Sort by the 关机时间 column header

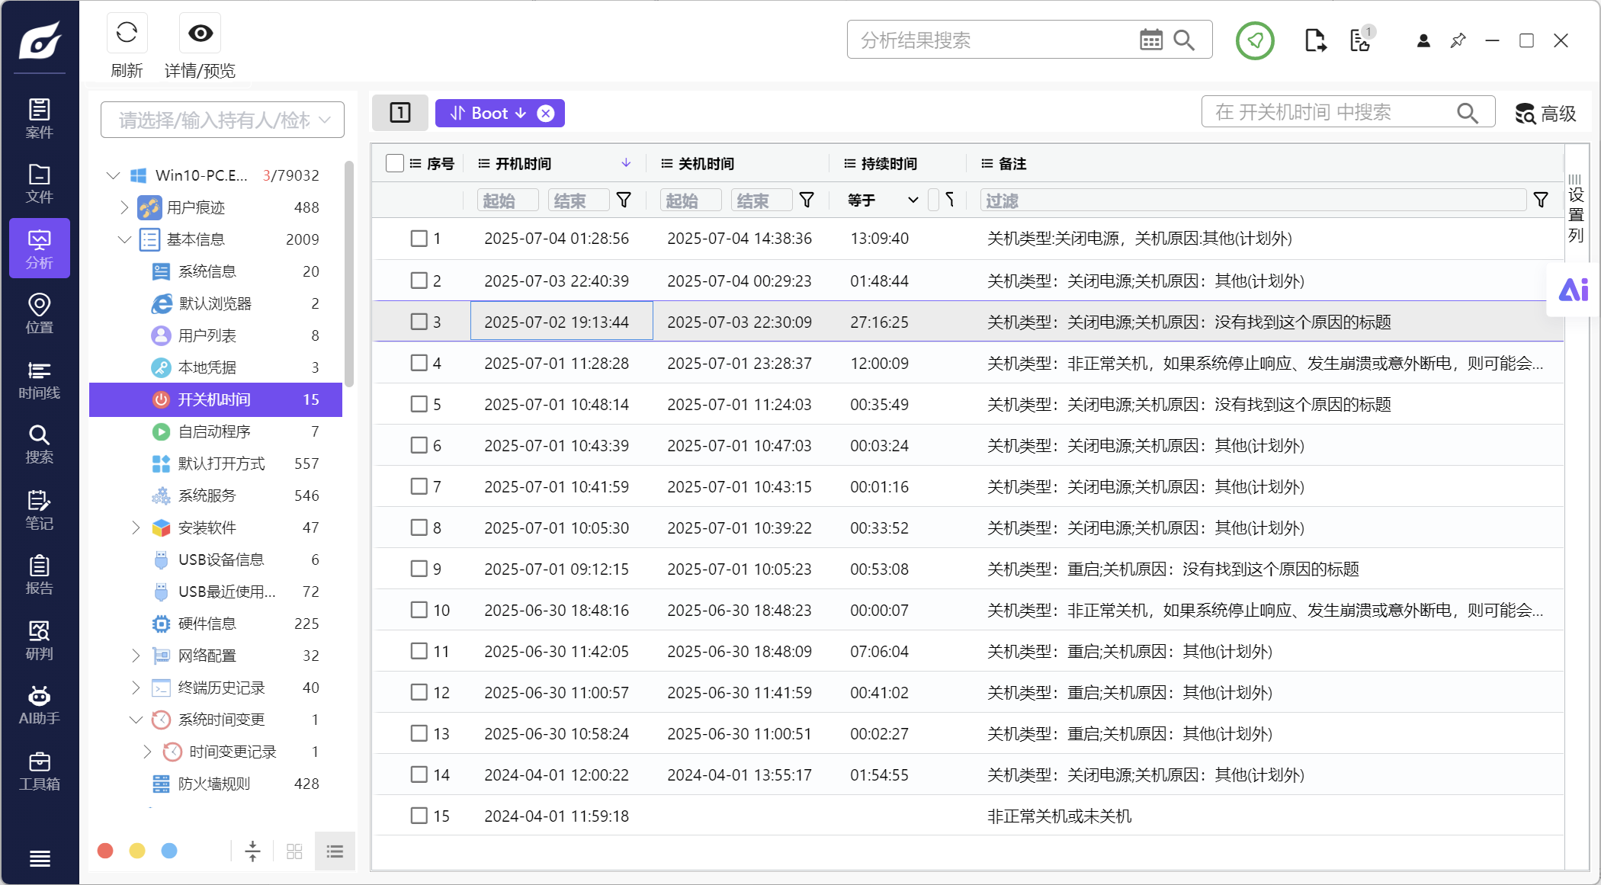coord(706,163)
